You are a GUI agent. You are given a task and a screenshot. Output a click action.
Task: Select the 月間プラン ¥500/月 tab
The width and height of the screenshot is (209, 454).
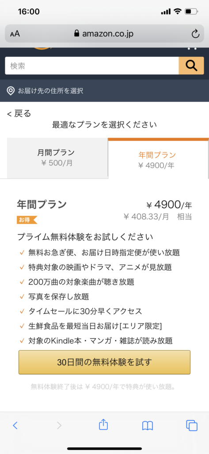tap(57, 158)
